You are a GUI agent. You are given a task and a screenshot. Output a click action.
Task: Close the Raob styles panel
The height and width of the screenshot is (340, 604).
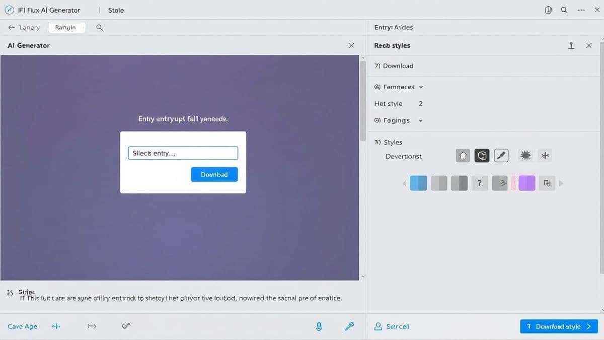click(589, 45)
